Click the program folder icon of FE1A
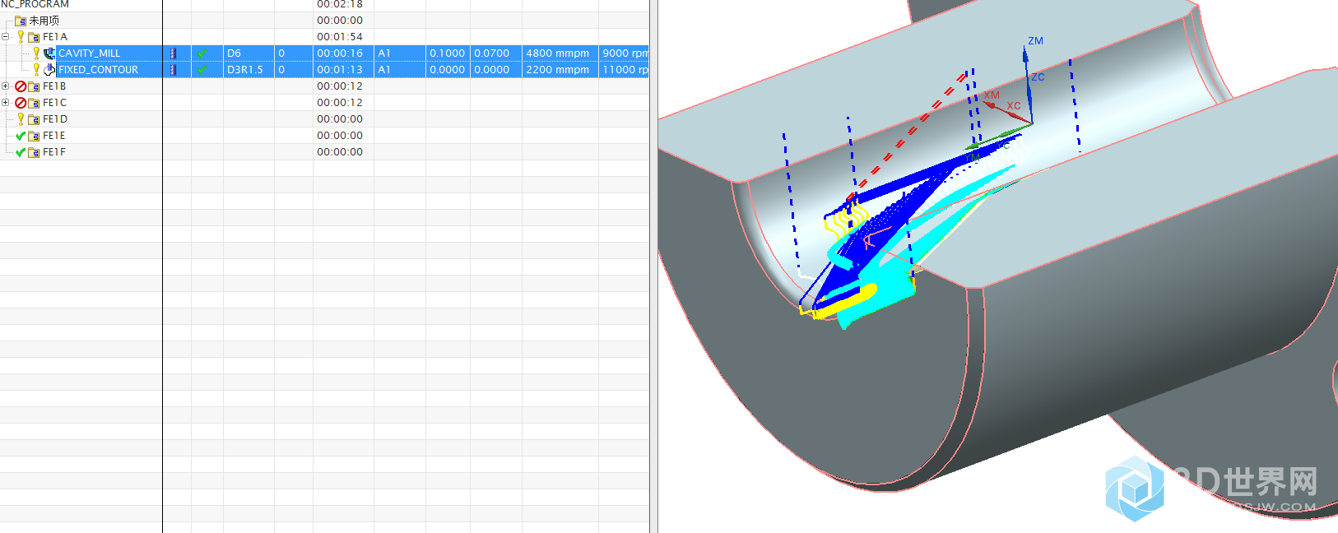The width and height of the screenshot is (1338, 533). coord(34,37)
